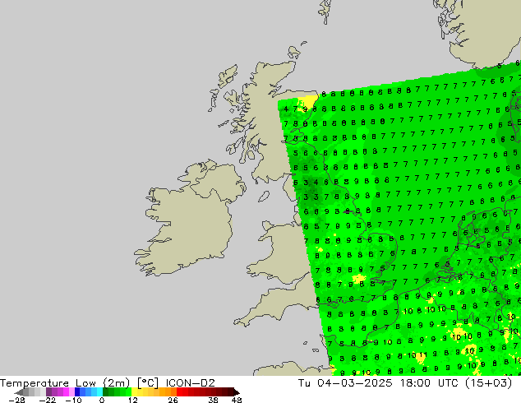Screen dimensions: 521x403
Task: Click the cyan swatch just below zero in the legend
Action: [x=99, y=392]
